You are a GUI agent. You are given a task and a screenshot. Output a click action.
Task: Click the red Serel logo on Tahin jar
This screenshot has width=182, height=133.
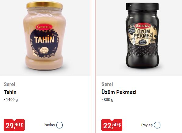coord(44,27)
